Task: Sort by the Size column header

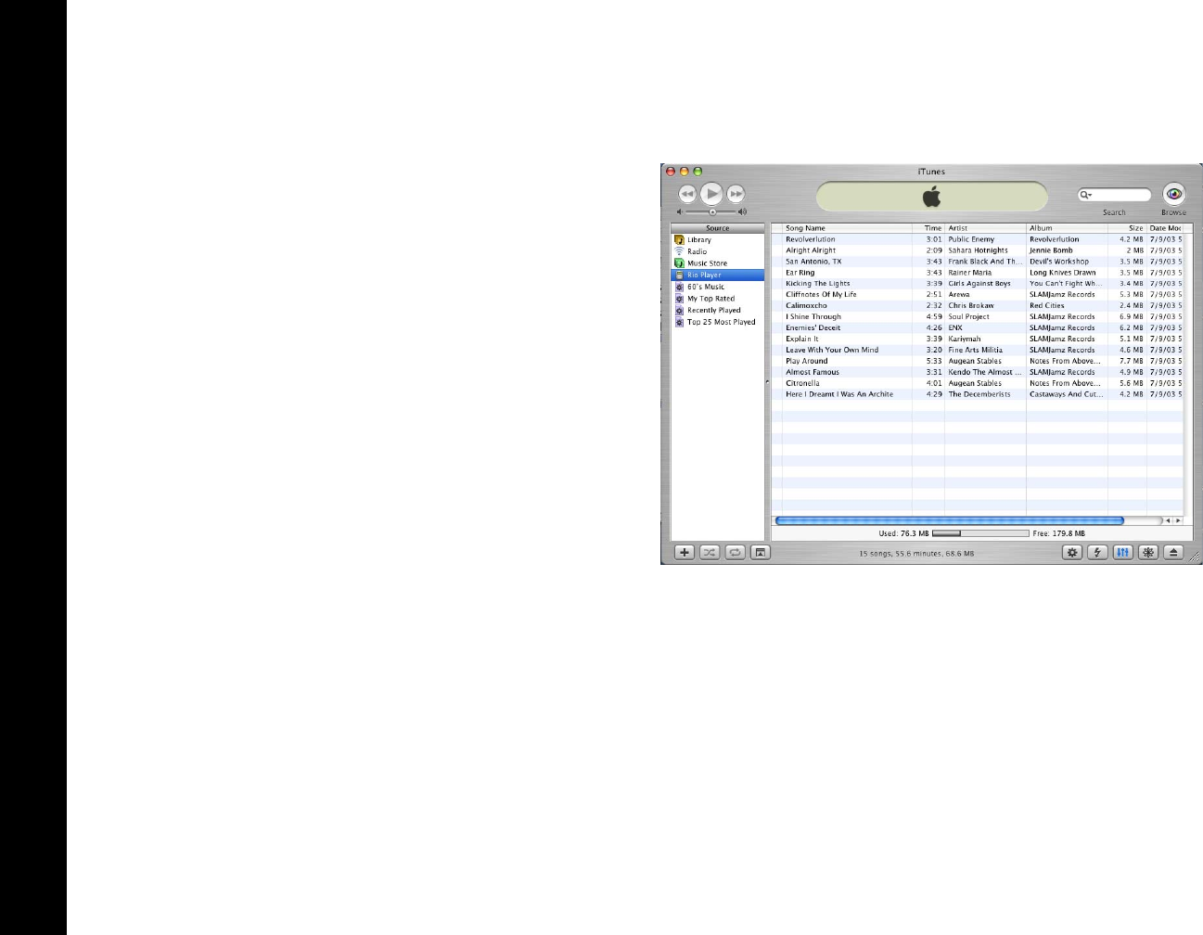Action: pos(1127,228)
